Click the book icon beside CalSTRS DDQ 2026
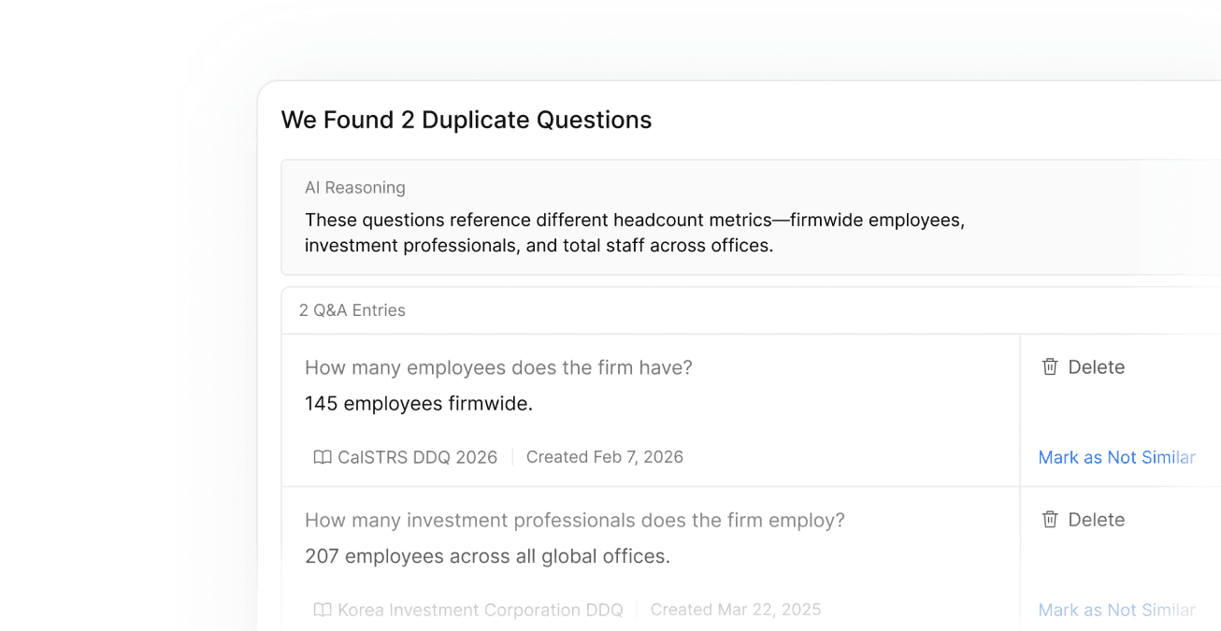 (x=323, y=457)
